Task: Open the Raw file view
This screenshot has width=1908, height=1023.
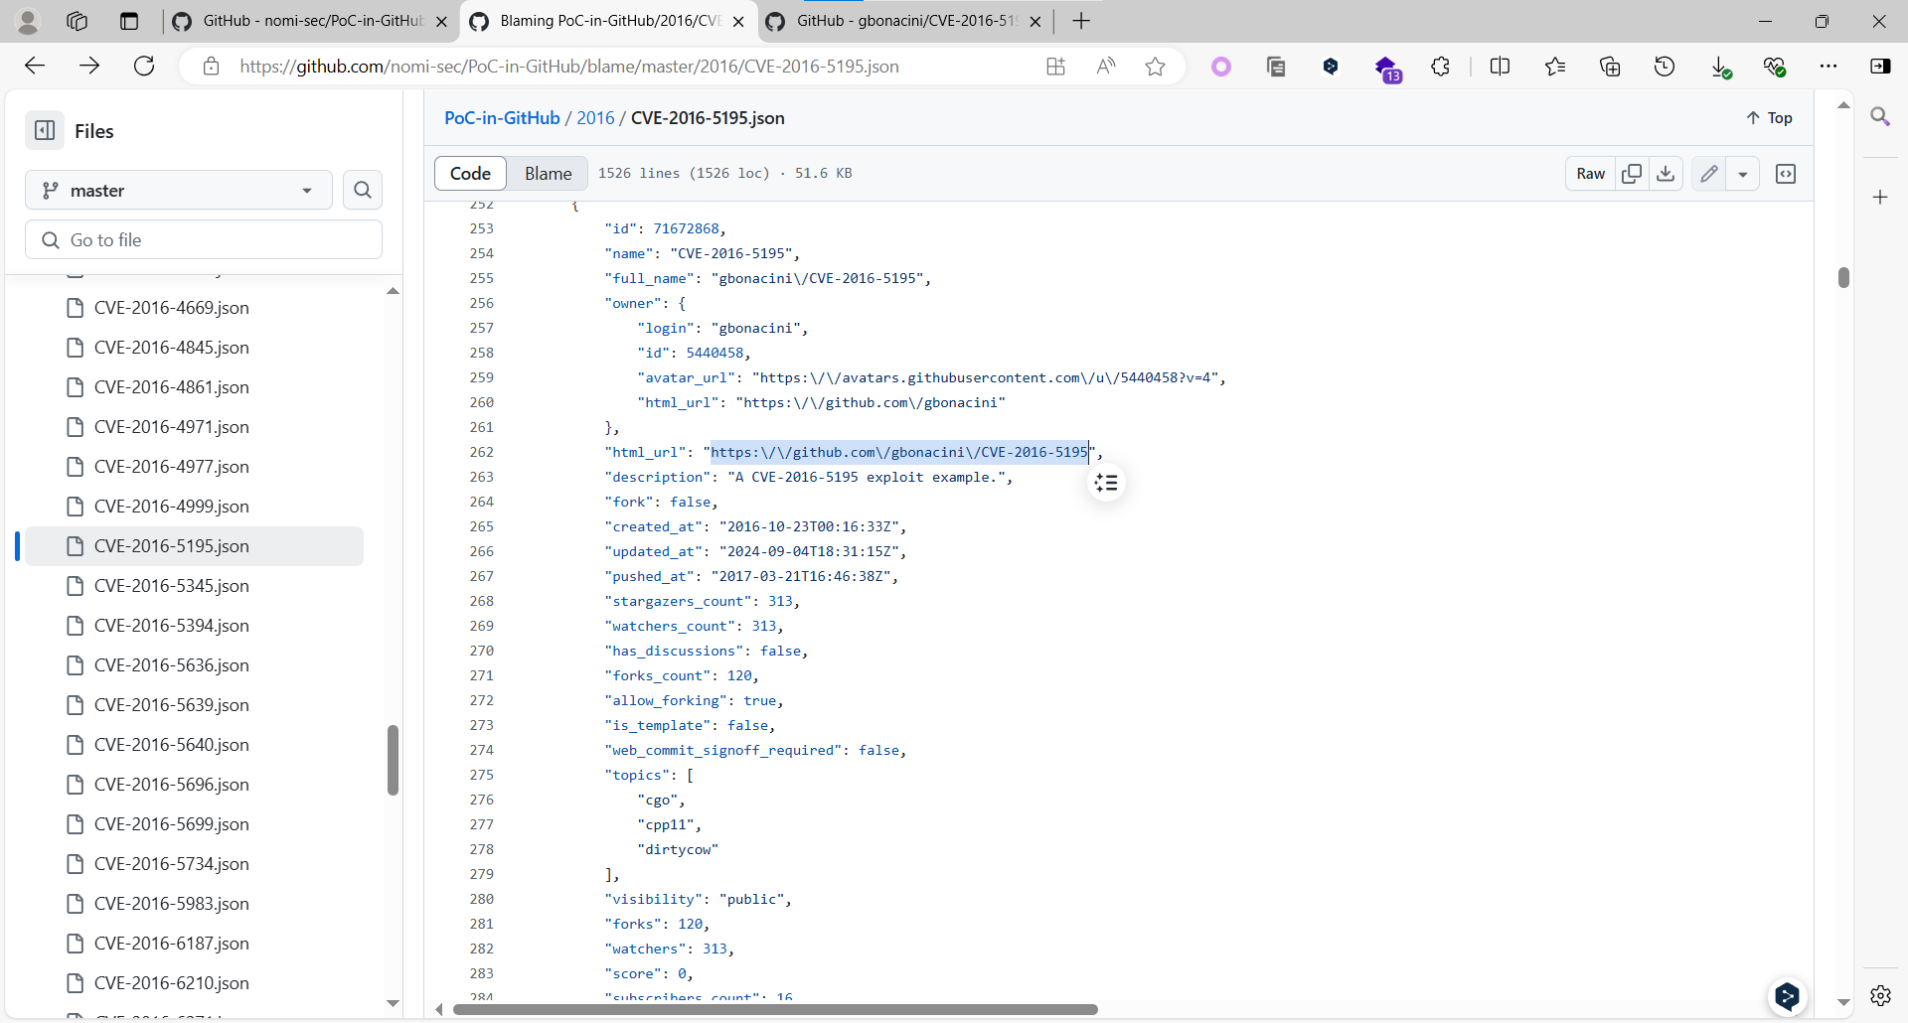Action: [x=1590, y=173]
